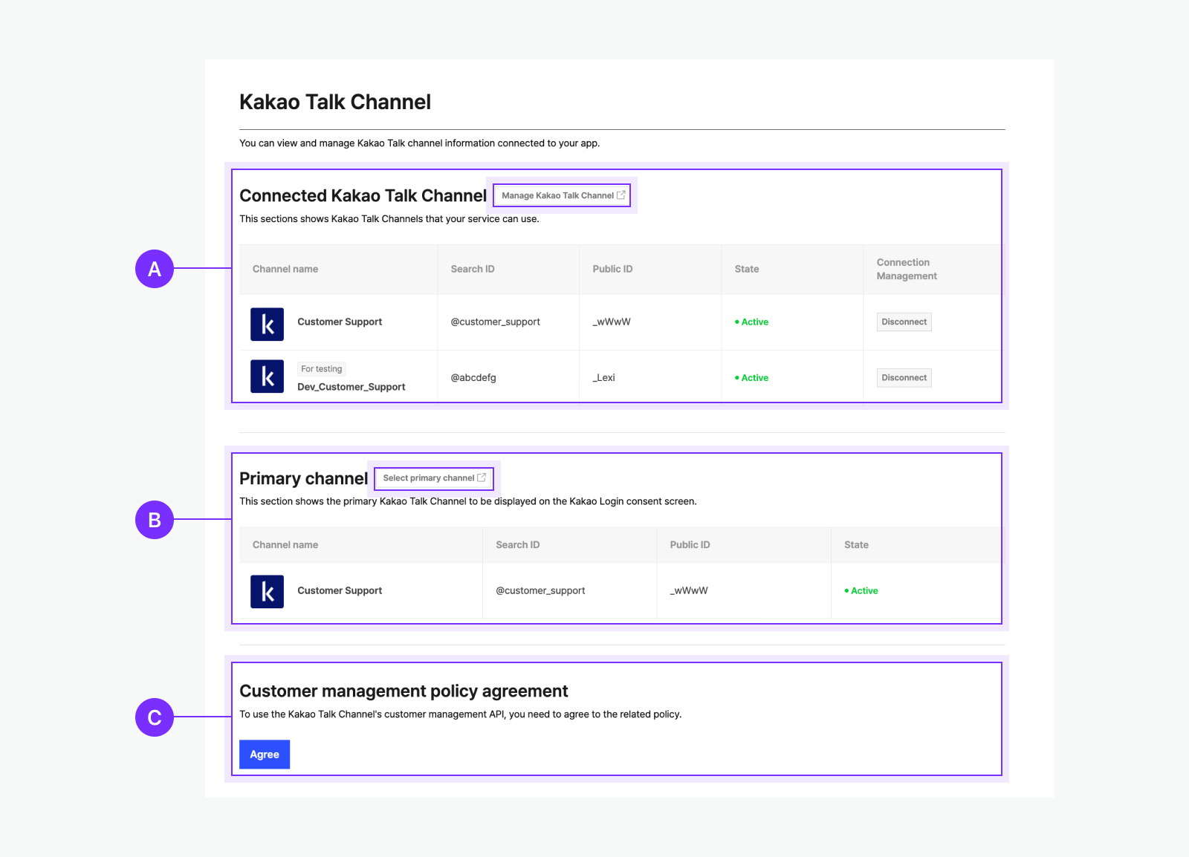Click the primary channel Customer Support logo

click(x=267, y=592)
